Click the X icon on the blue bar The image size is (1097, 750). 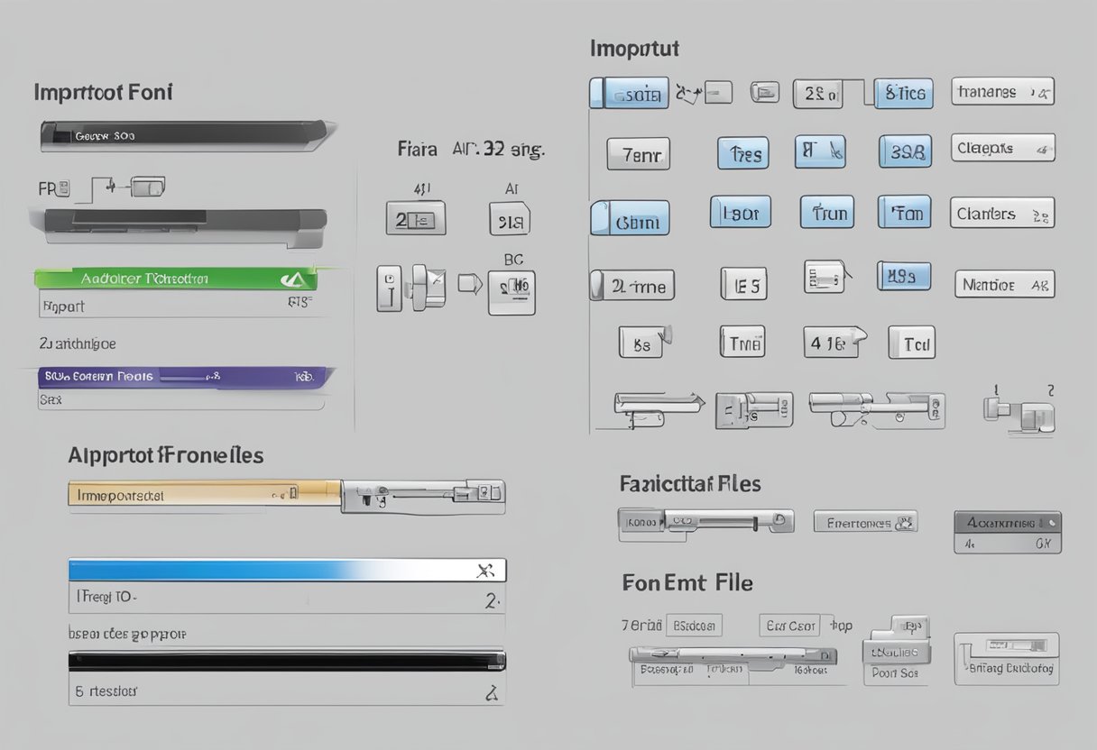coord(485,570)
